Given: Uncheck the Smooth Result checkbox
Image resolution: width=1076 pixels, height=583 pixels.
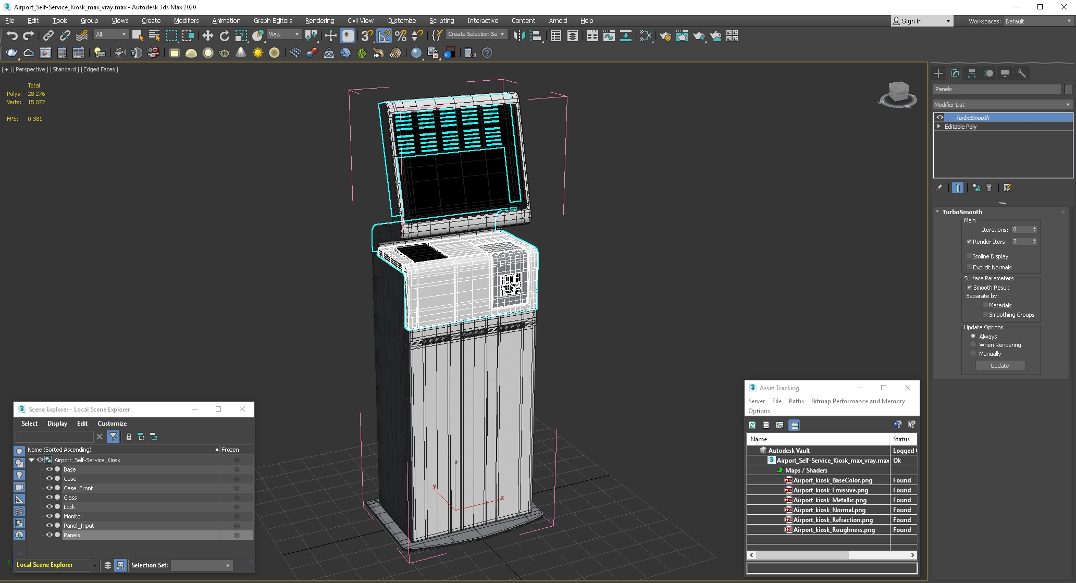Looking at the screenshot, I should (969, 287).
